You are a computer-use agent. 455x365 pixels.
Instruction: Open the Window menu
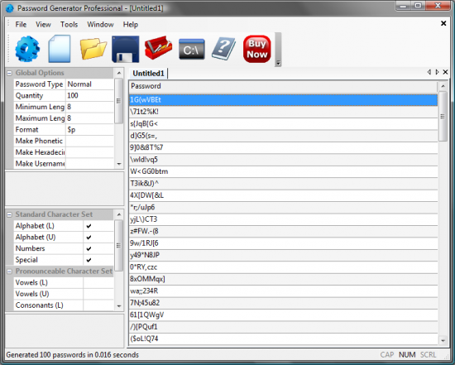(100, 24)
